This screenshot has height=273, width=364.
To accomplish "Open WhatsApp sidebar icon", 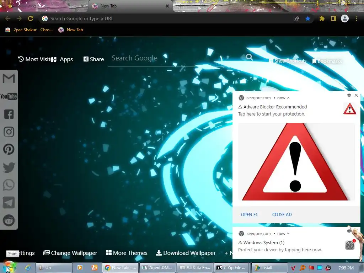I will tap(9, 185).
